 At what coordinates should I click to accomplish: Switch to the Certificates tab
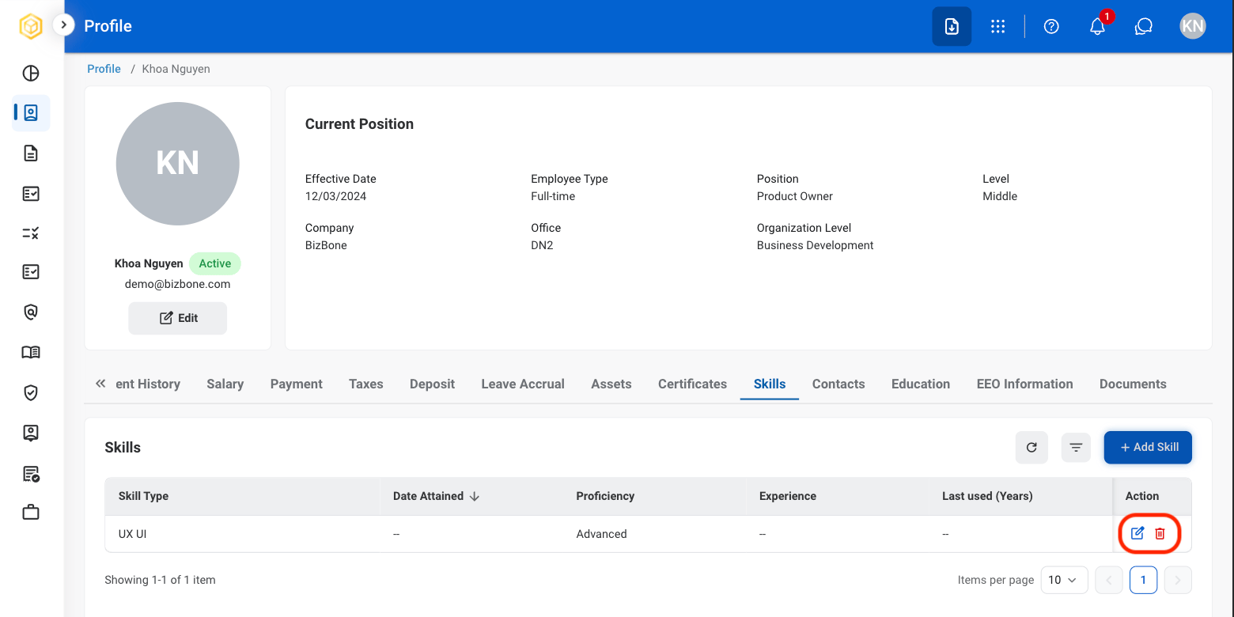(x=692, y=384)
